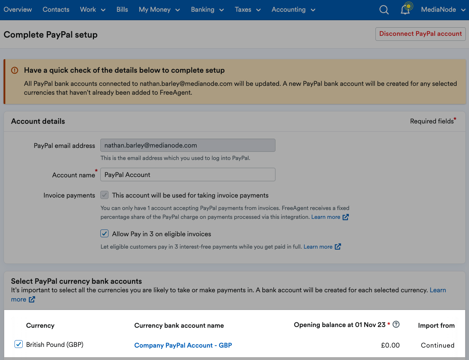Click the 'British Pound (GBP)' currency label
Screen dimensions: 469x360
coord(55,344)
